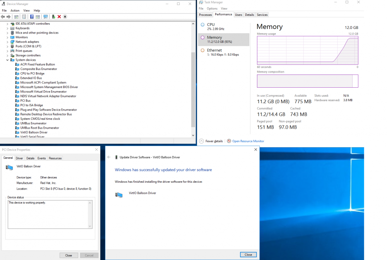Click the Memory circle icon in Task Manager
387x260 pixels.
[203, 37]
